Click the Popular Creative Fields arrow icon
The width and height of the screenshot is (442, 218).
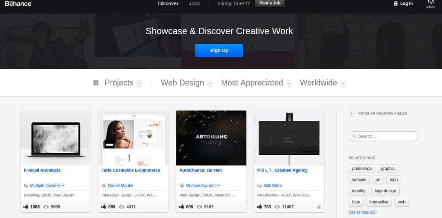pos(352,113)
